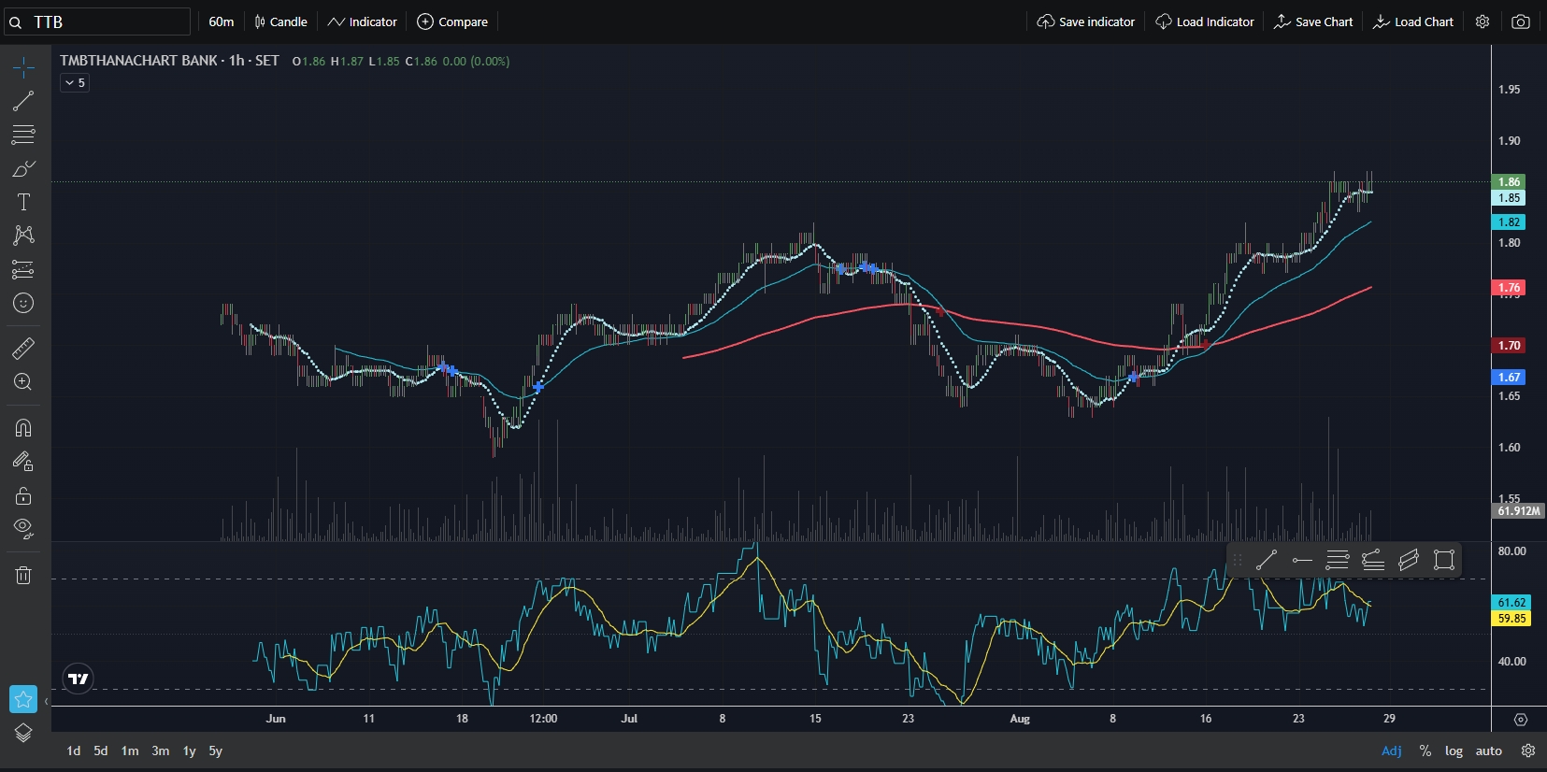Select the crosshair cursor tool
This screenshot has height=772, width=1547.
(23, 67)
